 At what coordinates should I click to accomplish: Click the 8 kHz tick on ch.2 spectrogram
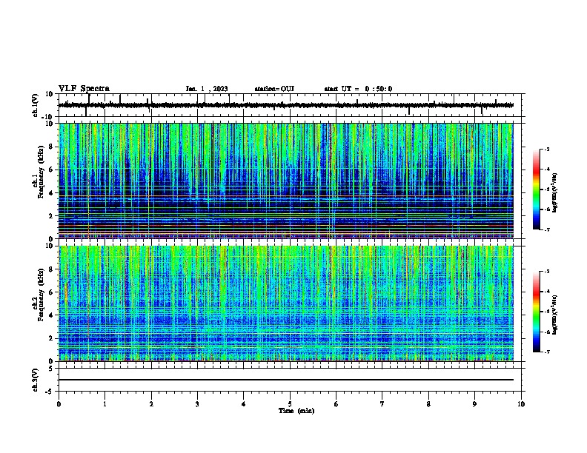[51, 269]
